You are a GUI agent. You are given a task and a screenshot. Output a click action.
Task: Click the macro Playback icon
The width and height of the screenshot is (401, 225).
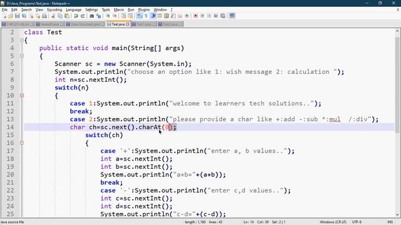point(209,16)
